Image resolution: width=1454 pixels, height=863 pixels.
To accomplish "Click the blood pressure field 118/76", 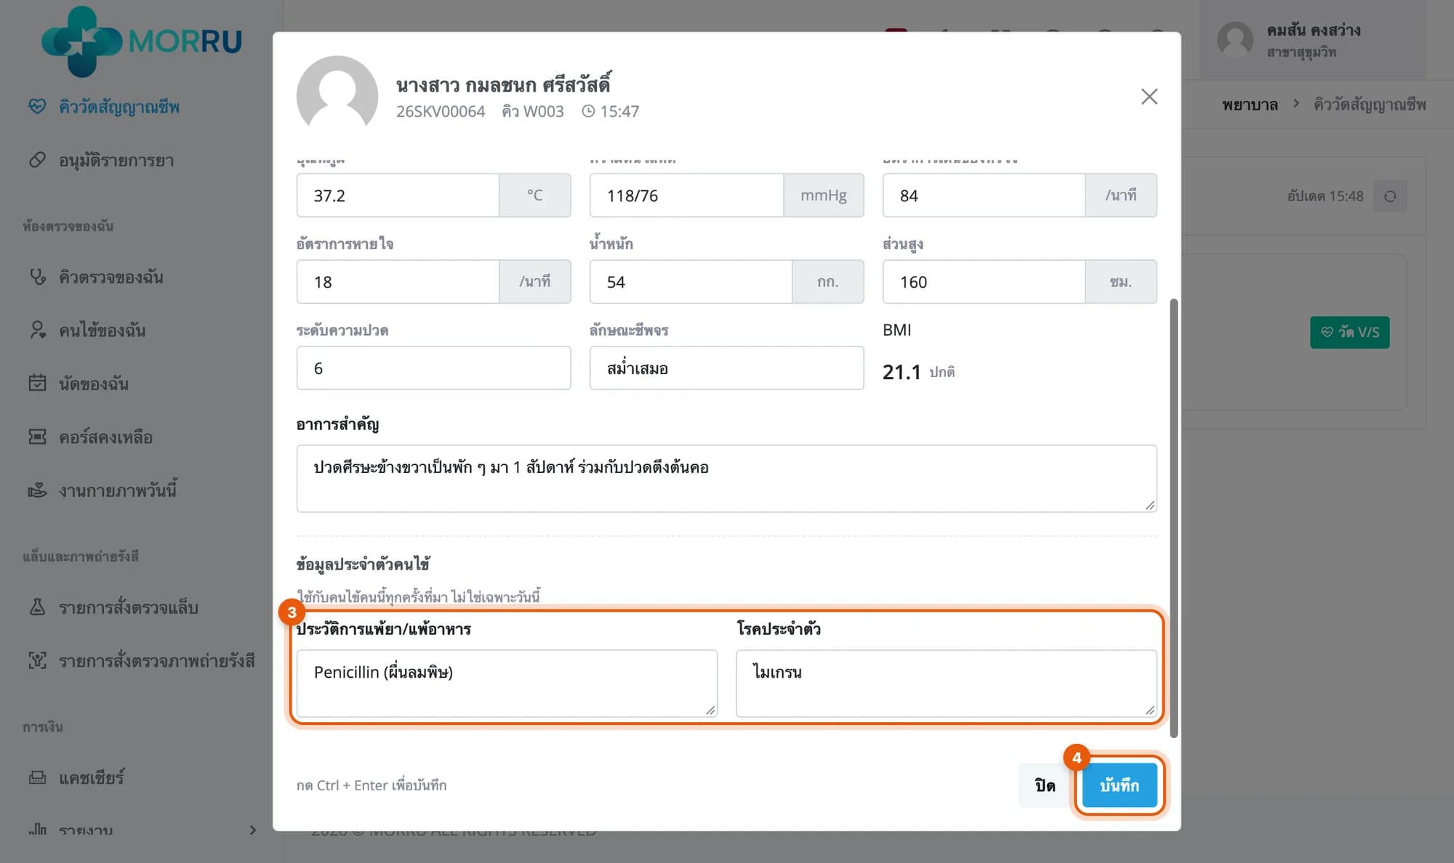I will tap(686, 195).
